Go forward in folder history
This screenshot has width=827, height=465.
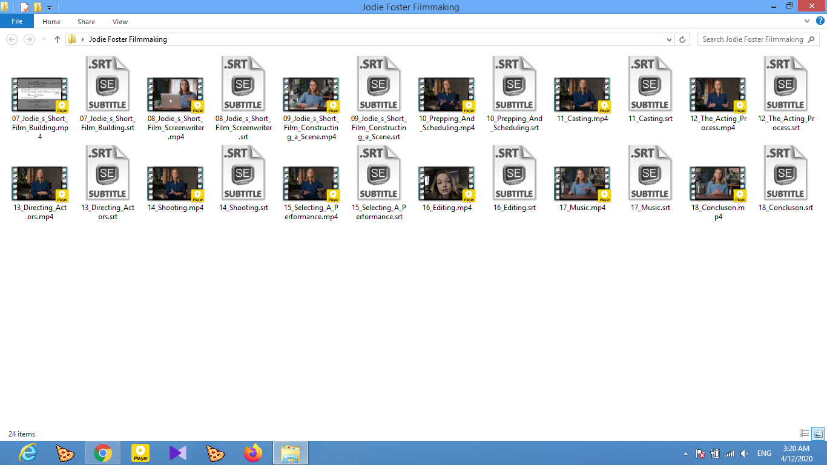click(29, 39)
